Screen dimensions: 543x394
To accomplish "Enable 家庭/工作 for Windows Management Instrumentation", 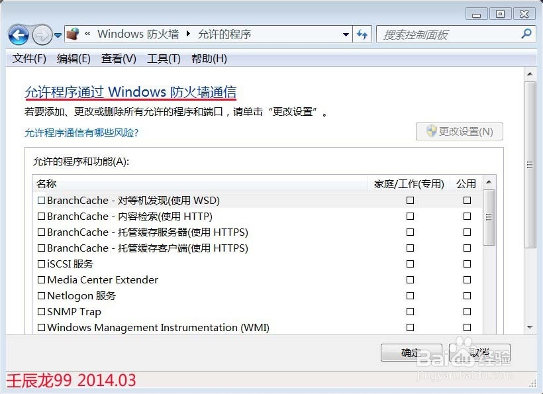I will coord(411,328).
